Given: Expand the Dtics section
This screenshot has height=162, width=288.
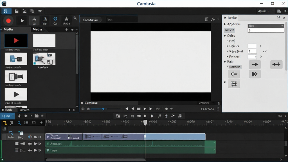Looking at the screenshot, I should pos(225,36).
